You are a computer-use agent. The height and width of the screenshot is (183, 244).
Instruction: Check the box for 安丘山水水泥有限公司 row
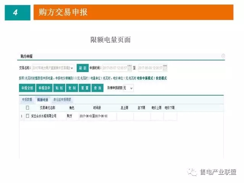tap(27, 116)
